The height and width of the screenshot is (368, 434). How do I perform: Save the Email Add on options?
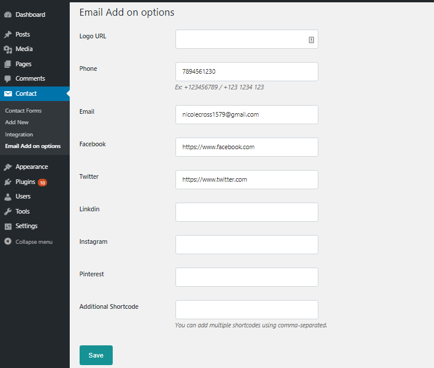tap(96, 355)
